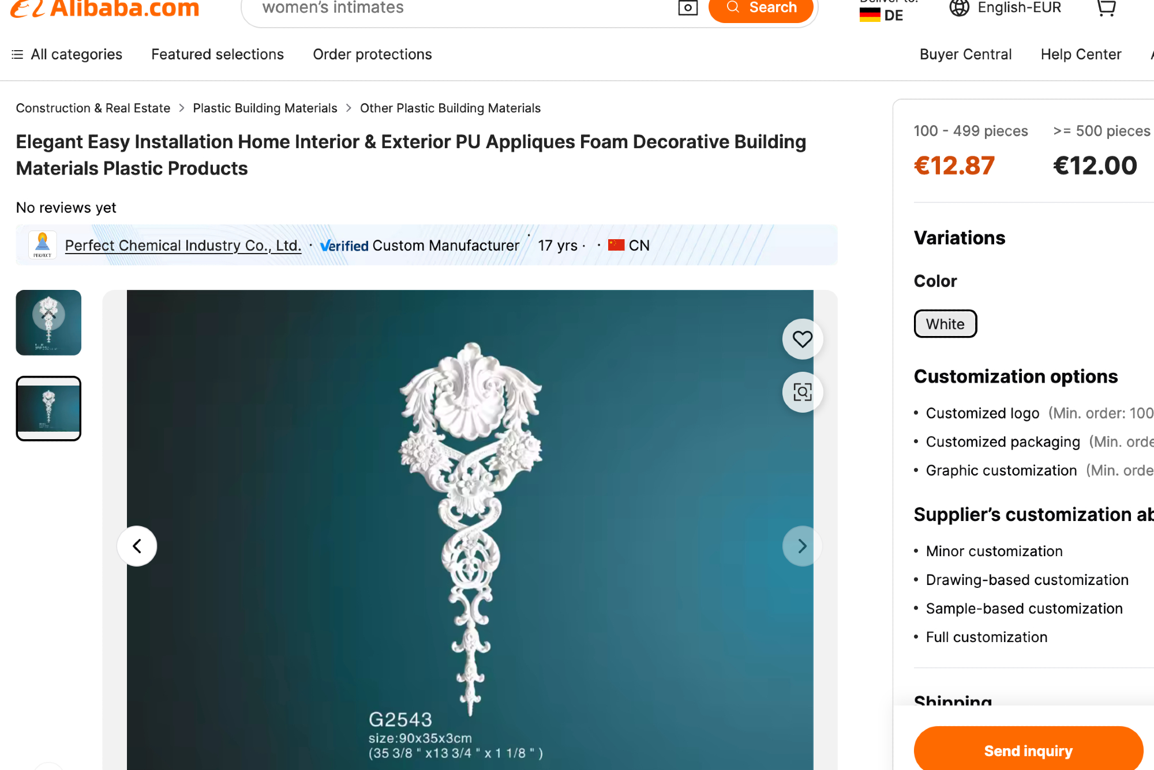Click the Perfect Chemical supplier logo
1154x770 pixels.
tap(43, 245)
